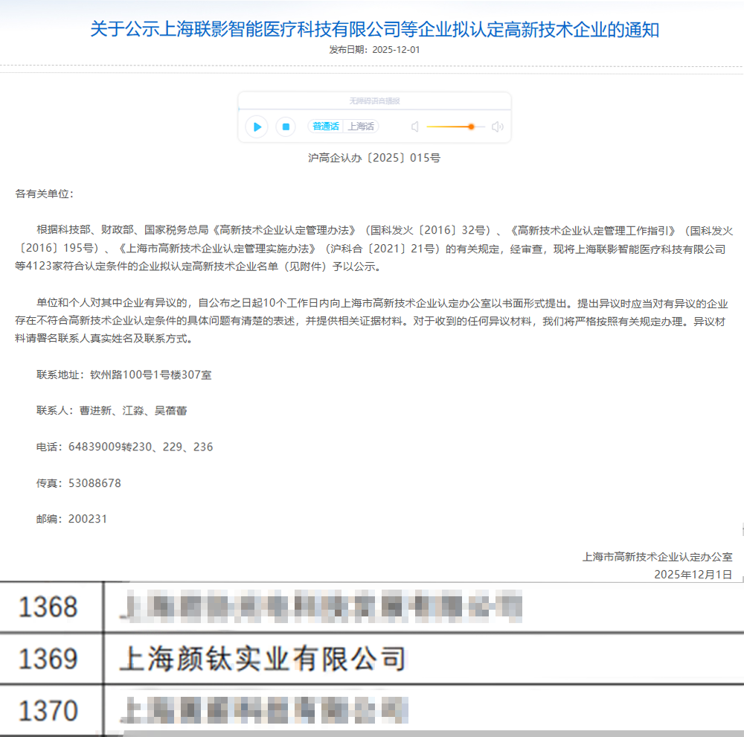Click table row number 1370
Screen dimensions: 744x737
[x=48, y=711]
